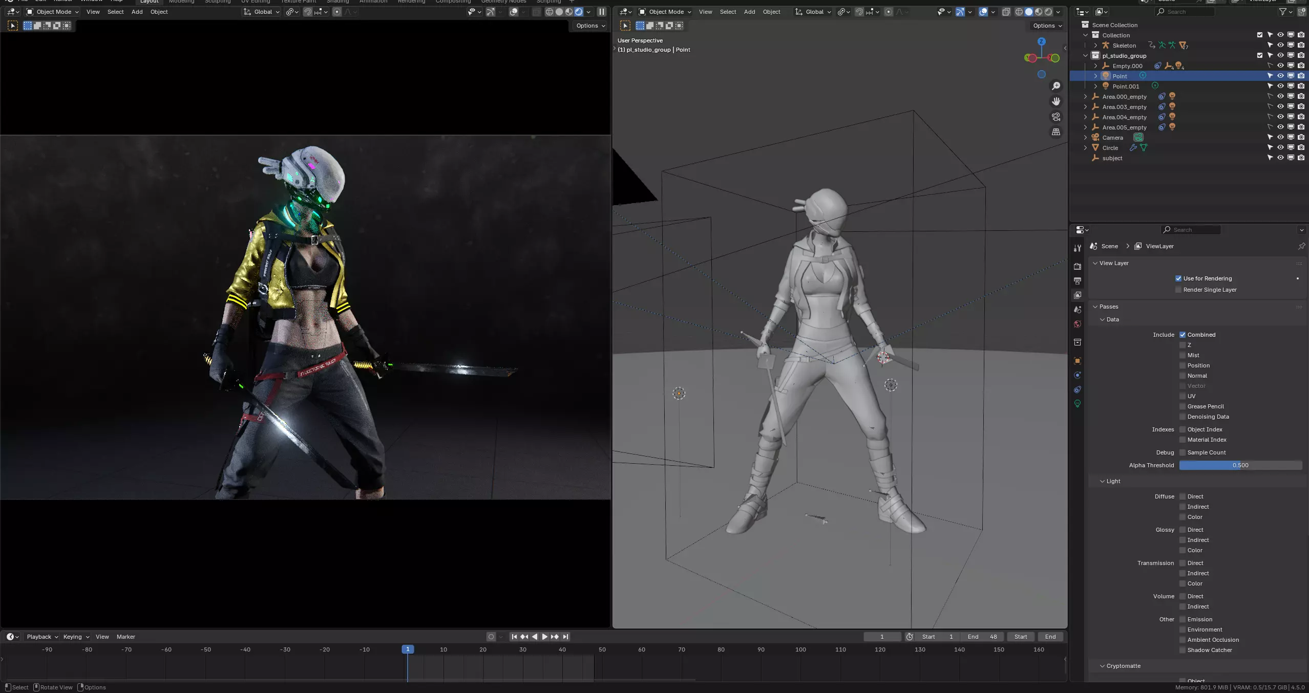Open the Marker menu in timeline

[x=125, y=637]
